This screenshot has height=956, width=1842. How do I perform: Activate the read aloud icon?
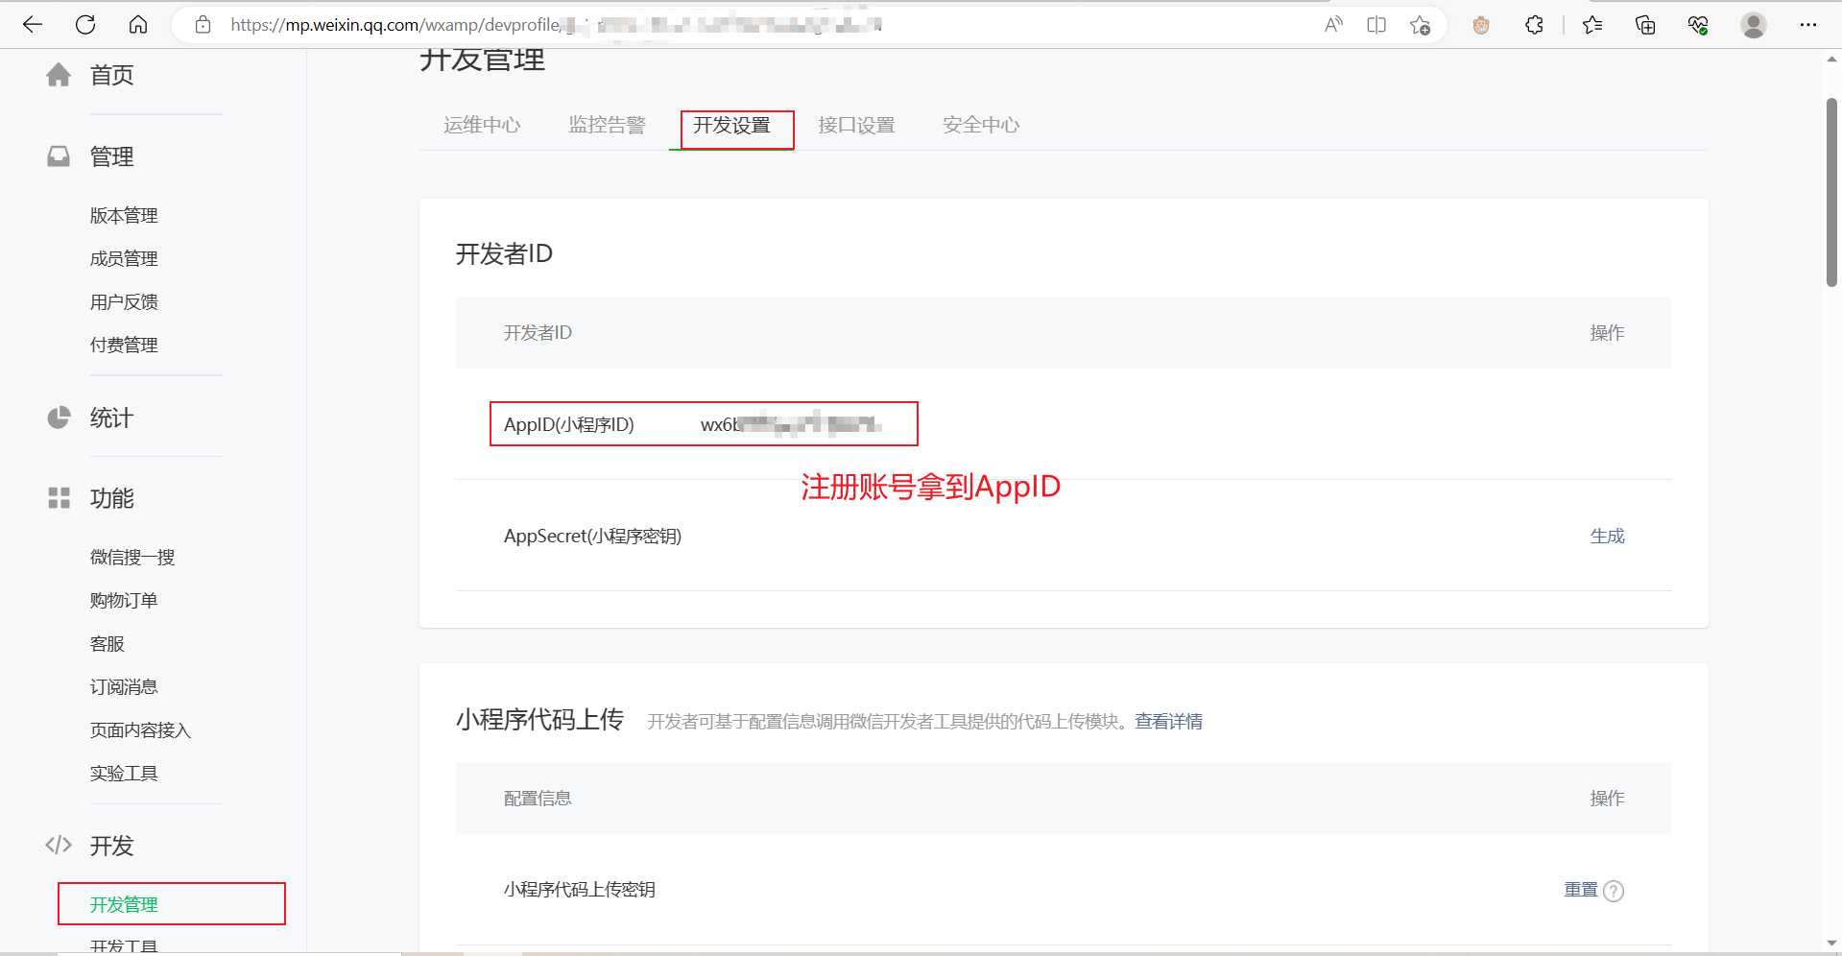tap(1333, 25)
